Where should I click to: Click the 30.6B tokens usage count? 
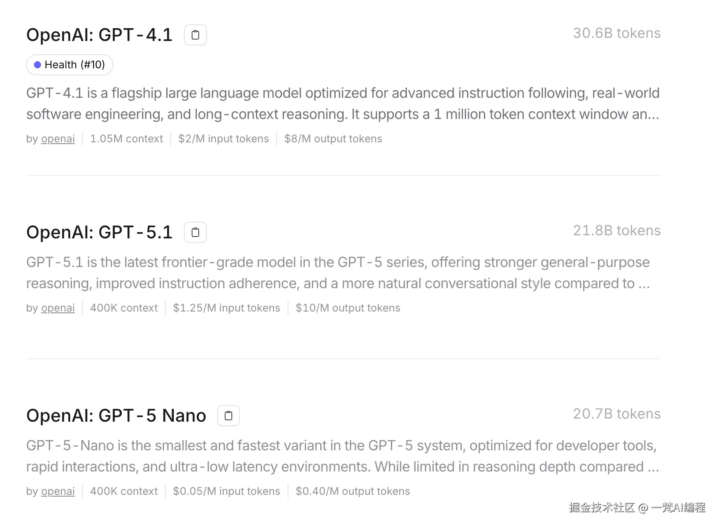click(x=616, y=33)
